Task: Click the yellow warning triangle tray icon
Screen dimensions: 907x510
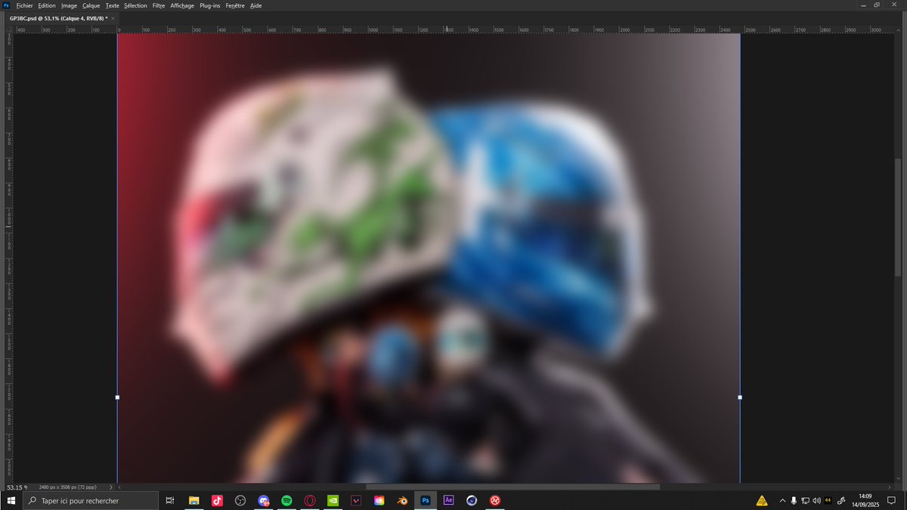Action: (x=762, y=500)
